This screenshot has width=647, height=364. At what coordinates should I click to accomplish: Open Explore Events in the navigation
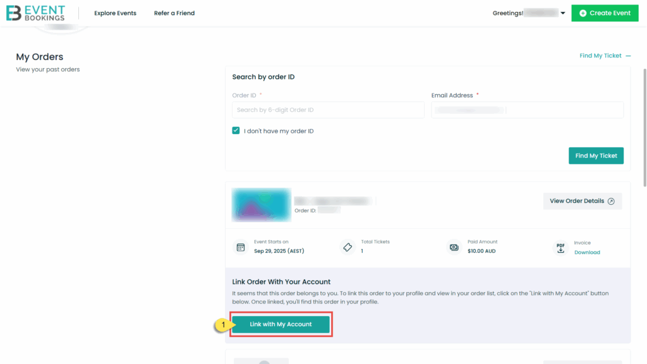[115, 13]
